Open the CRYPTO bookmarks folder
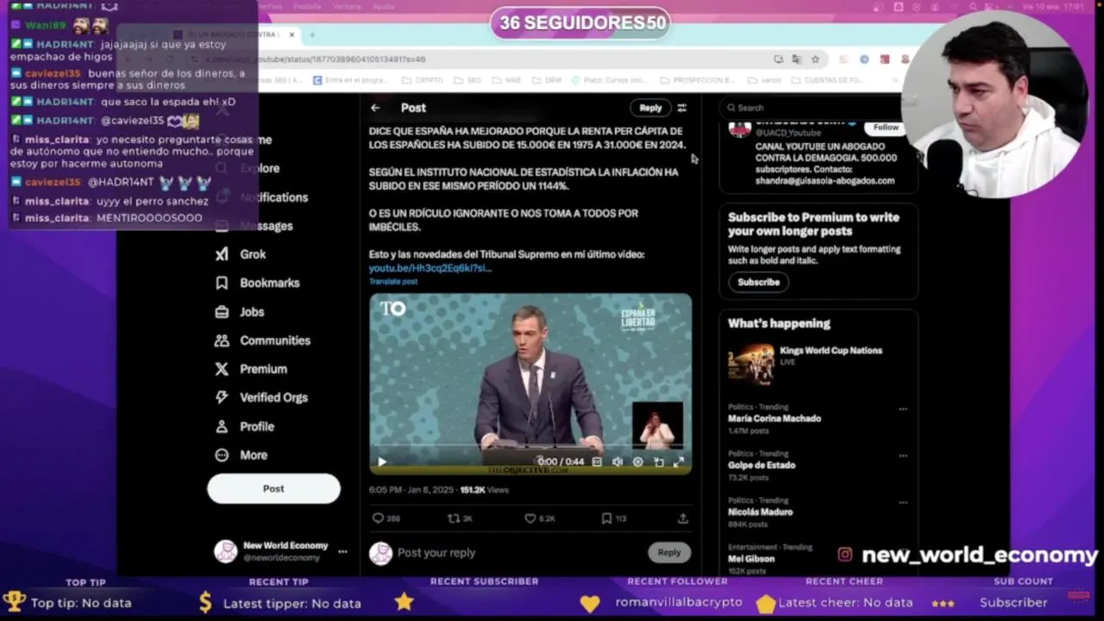 (423, 80)
